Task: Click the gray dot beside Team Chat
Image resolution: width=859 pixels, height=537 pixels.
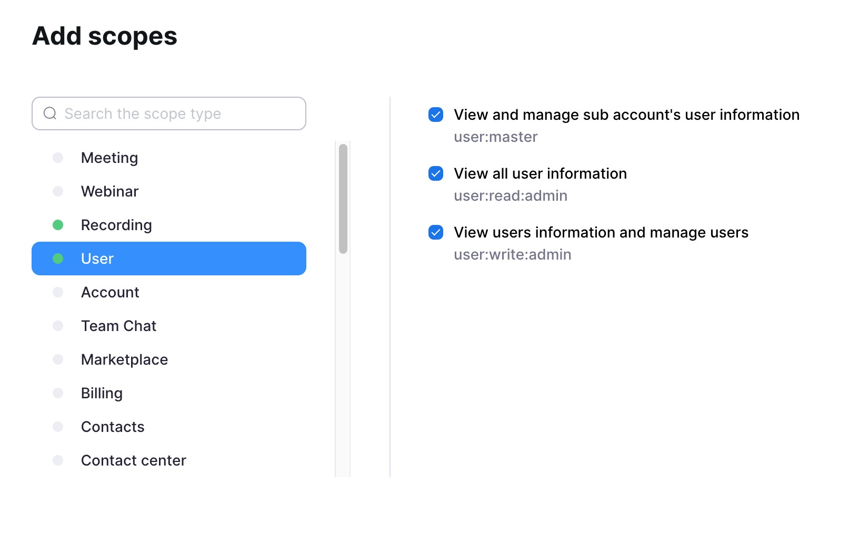Action: (58, 326)
